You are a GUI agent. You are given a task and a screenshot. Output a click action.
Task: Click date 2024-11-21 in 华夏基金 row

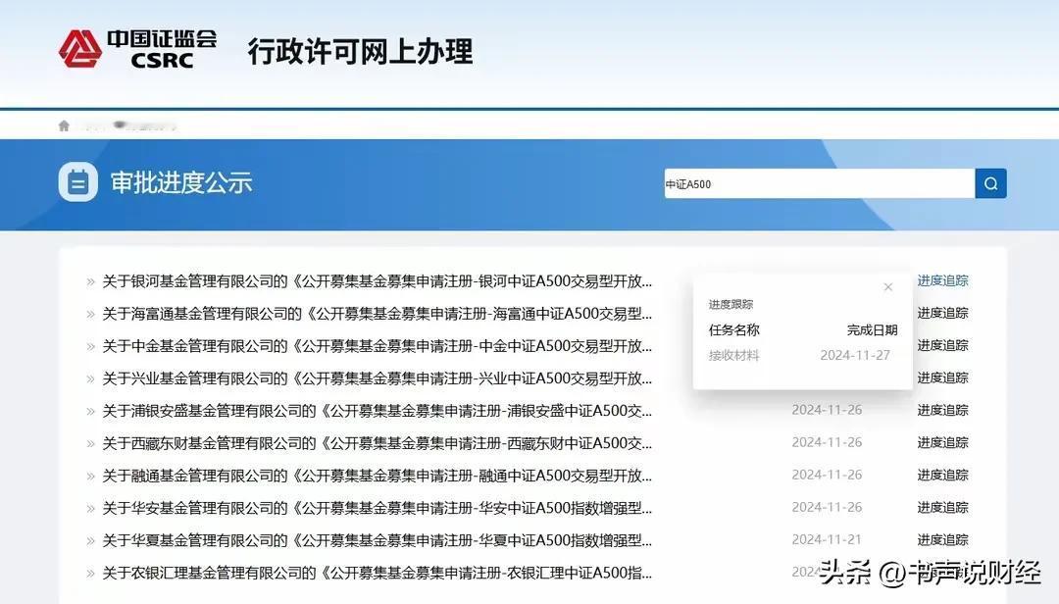[x=827, y=540]
